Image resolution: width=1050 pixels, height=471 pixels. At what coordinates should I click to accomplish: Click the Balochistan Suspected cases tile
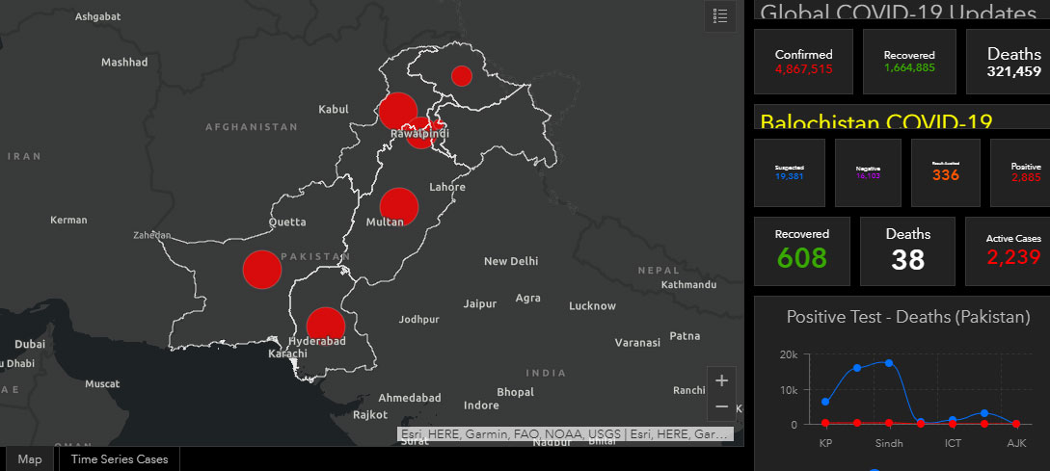click(x=790, y=172)
